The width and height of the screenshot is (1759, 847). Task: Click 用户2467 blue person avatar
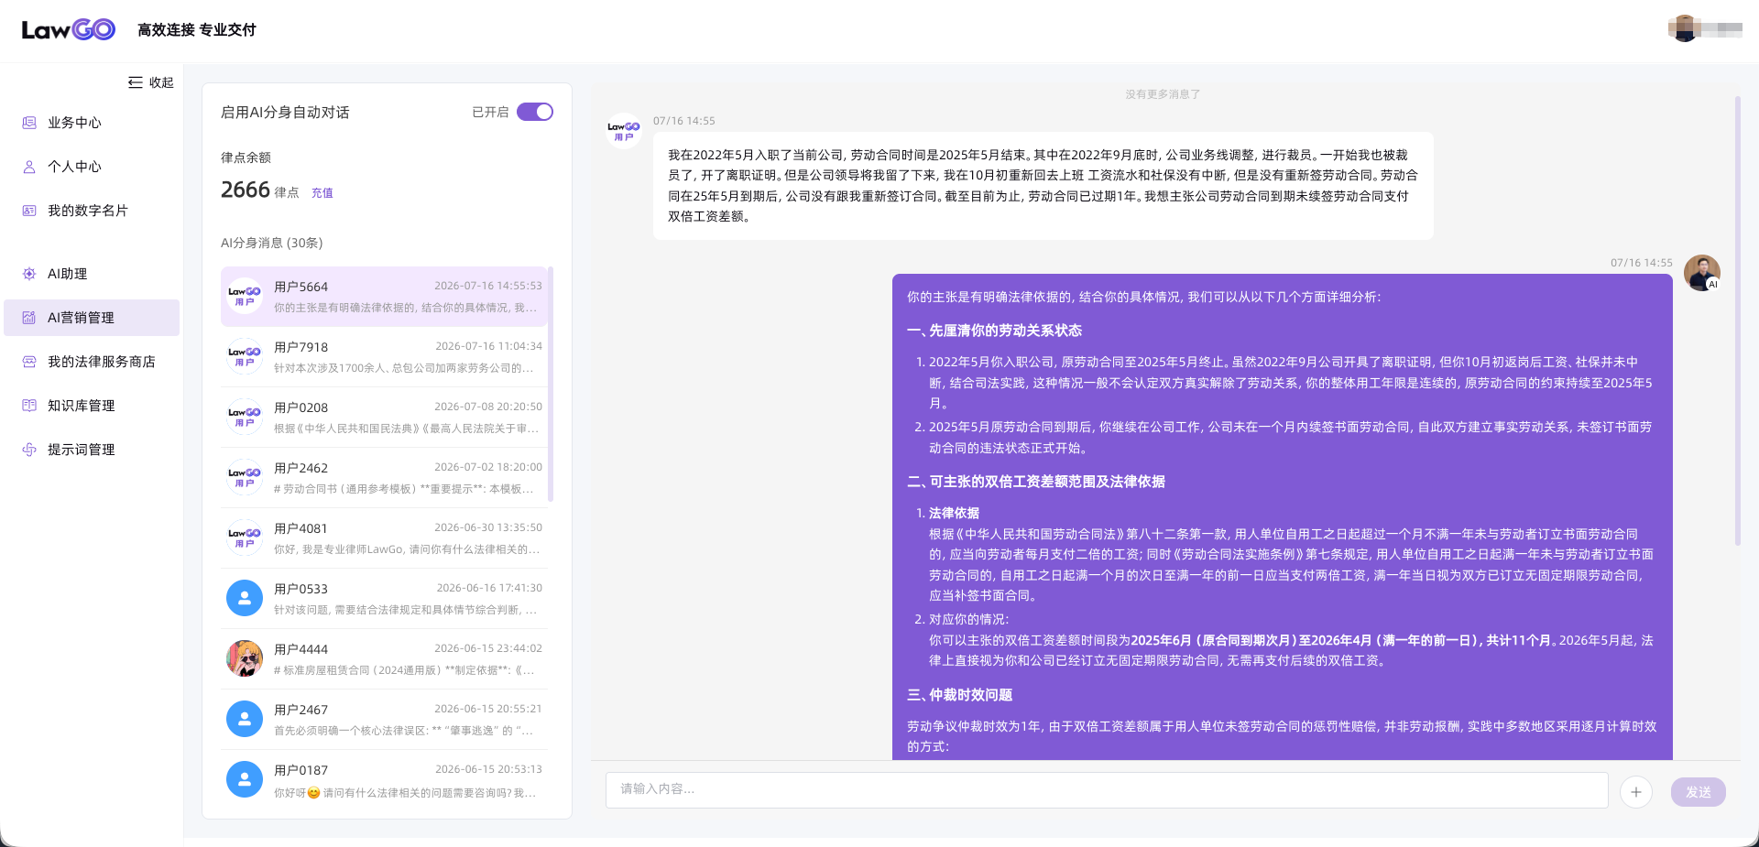pyautogui.click(x=245, y=719)
